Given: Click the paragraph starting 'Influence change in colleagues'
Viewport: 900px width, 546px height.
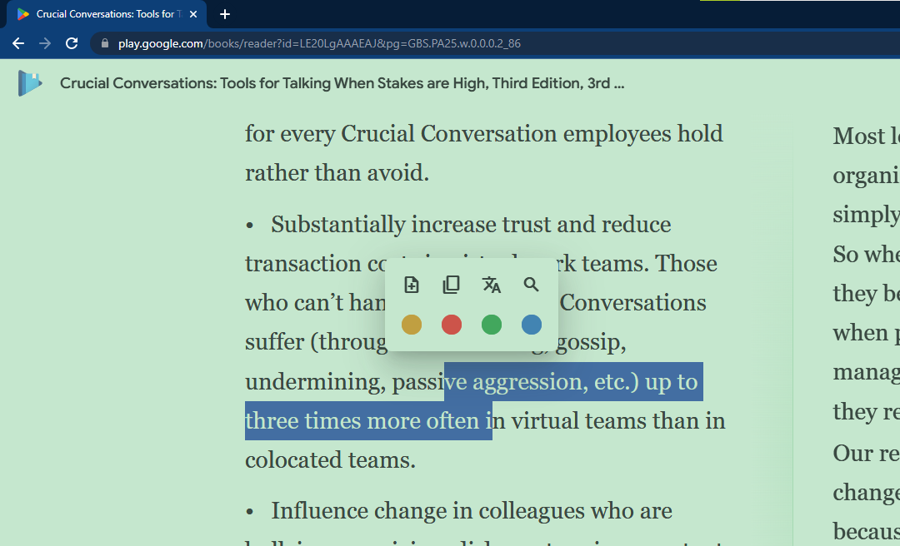Looking at the screenshot, I should [x=471, y=510].
